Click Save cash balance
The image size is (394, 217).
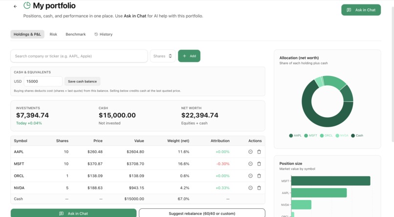tap(82, 81)
